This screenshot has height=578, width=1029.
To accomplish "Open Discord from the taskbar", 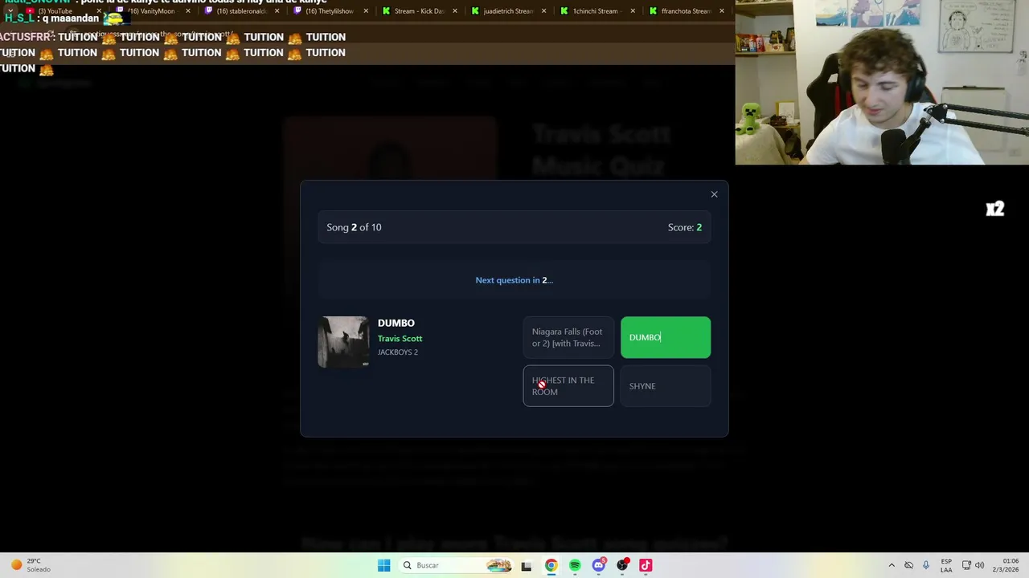I will click(598, 565).
